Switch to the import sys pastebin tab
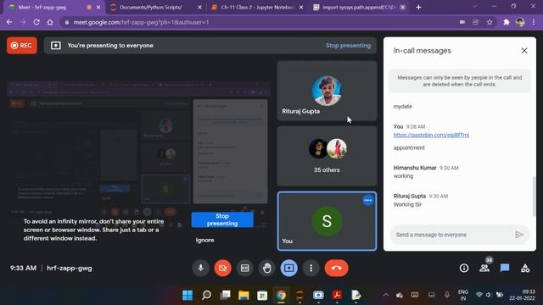This screenshot has height=305, width=543. (x=359, y=8)
